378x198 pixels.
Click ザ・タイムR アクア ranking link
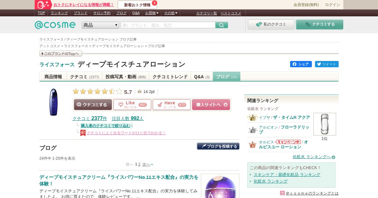tap(291, 117)
